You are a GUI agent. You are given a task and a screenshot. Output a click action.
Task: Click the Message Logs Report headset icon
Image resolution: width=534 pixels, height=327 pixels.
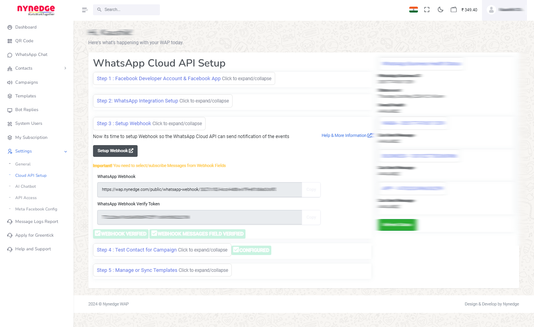click(10, 222)
